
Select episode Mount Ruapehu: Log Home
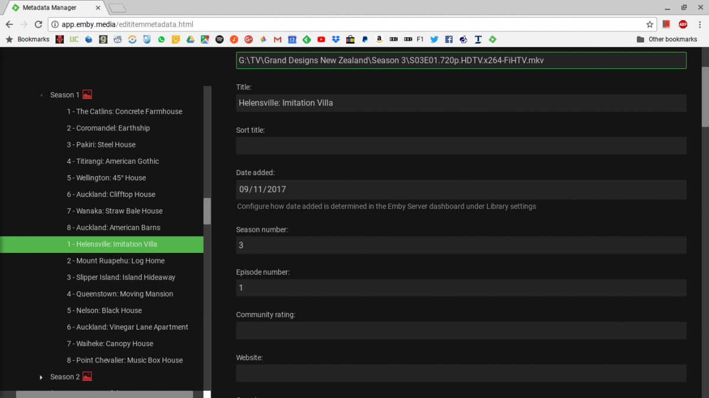[116, 261]
